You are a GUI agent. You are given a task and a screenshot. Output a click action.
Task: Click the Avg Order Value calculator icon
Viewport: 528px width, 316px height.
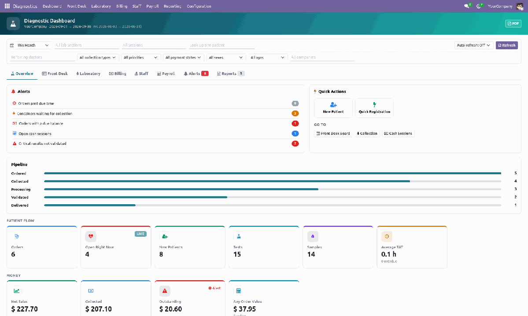tap(239, 291)
